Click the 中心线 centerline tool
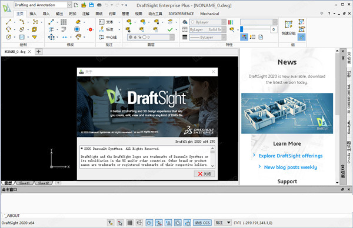Viewport: 353px width, 228px height. (108, 37)
